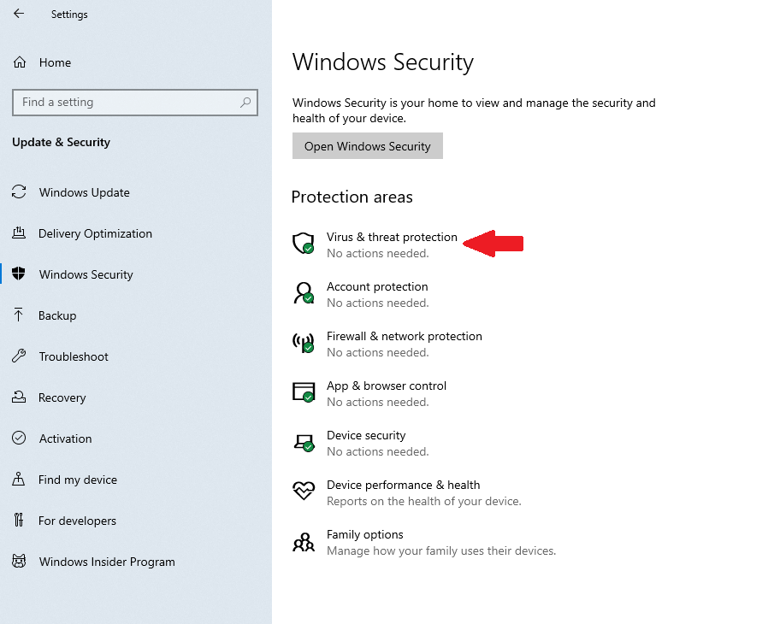
Task: Open Recovery options
Action: pos(62,397)
